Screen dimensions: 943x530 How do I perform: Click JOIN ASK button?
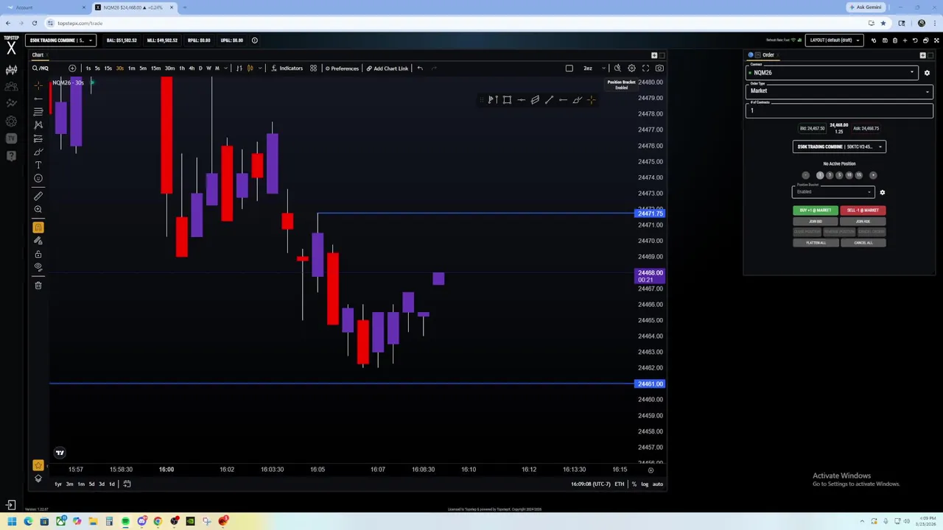click(863, 222)
